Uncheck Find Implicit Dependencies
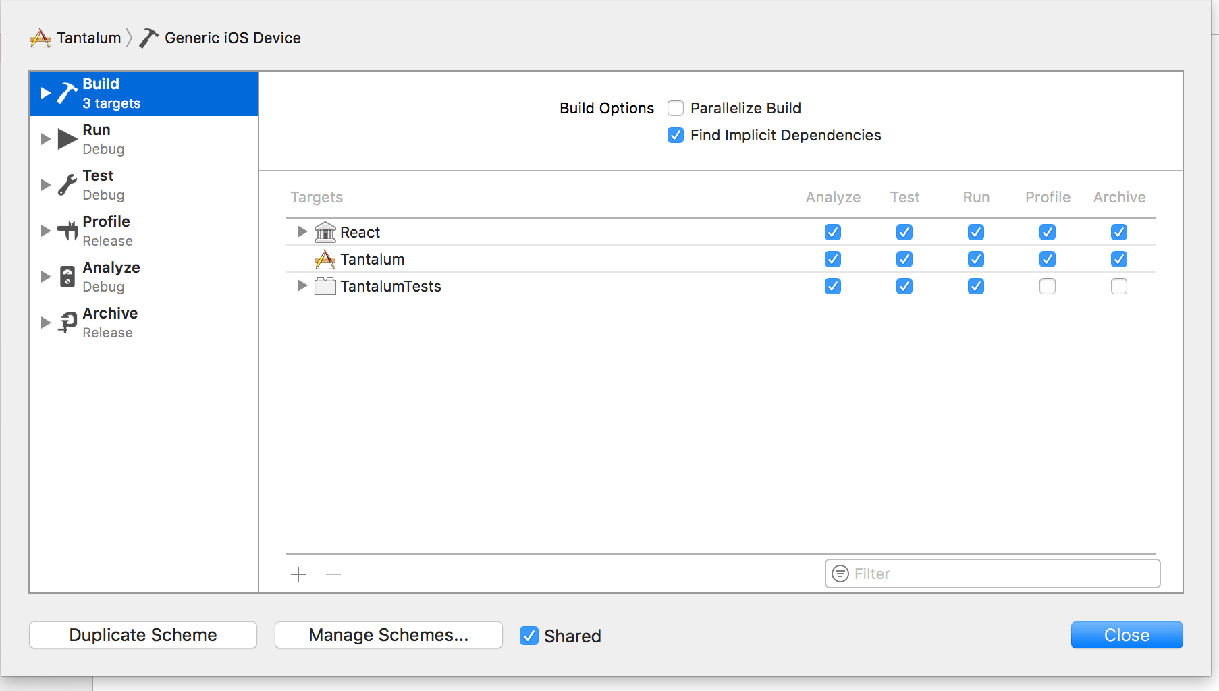1219x691 pixels. pos(676,135)
